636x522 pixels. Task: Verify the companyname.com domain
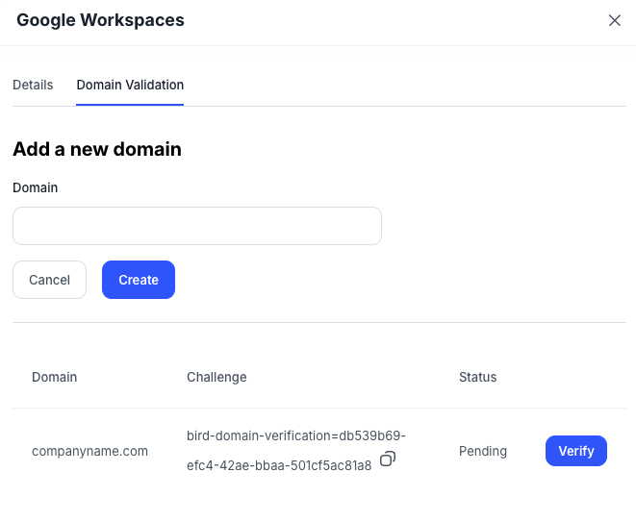575,451
